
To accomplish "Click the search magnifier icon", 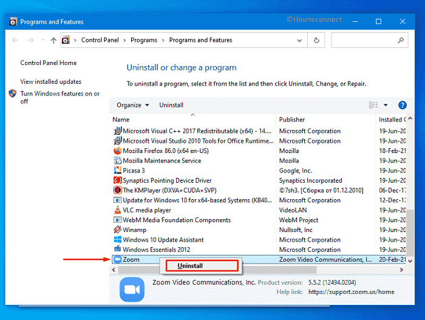I will [x=401, y=40].
